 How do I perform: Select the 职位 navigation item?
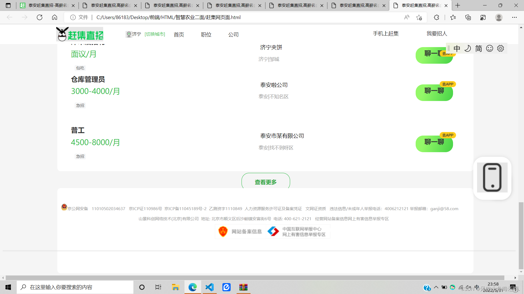tap(206, 35)
